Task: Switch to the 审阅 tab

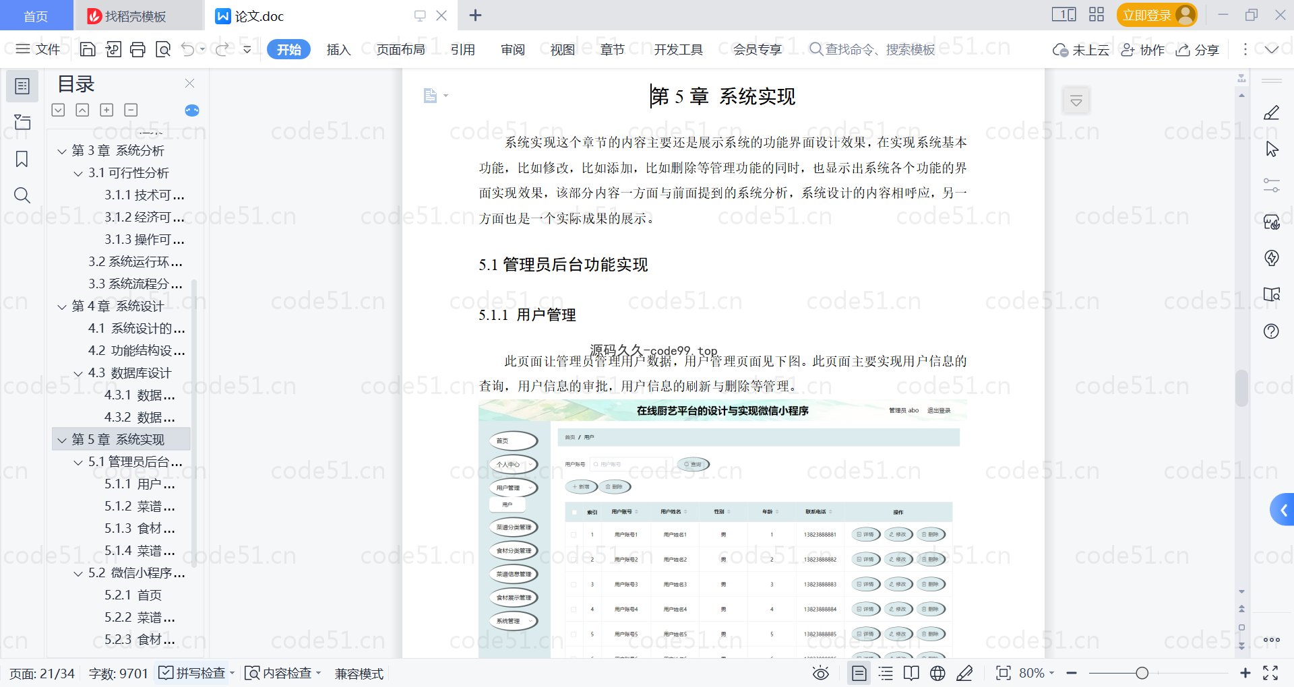Action: [513, 49]
